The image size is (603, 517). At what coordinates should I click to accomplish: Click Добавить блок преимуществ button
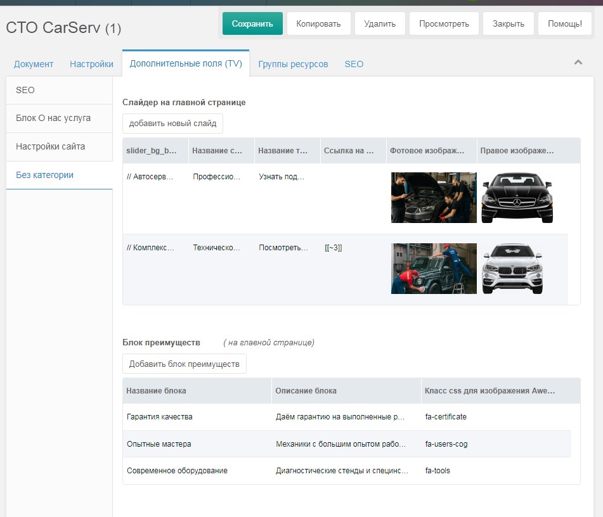(x=184, y=364)
